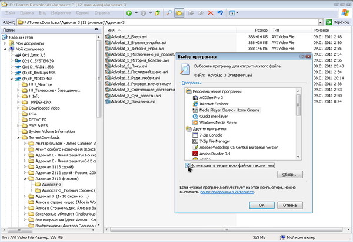The width and height of the screenshot is (353, 242).
Task: Select drive (E:) E_BackUps-596 in tree
Action: click(x=38, y=73)
